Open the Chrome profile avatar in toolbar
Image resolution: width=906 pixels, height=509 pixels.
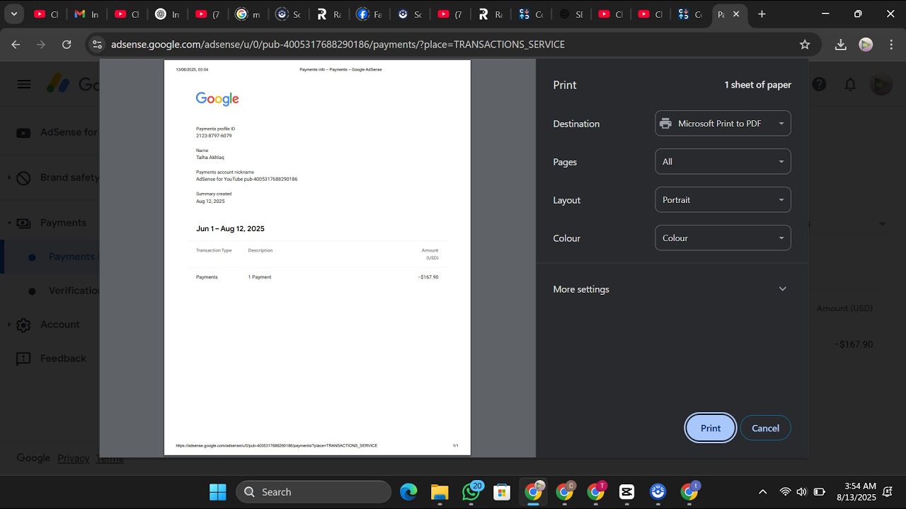[x=866, y=45]
